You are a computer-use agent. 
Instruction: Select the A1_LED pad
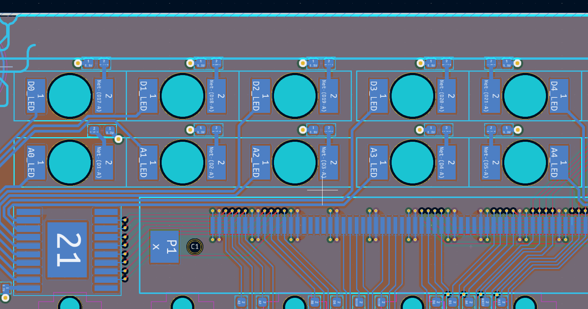[x=149, y=163]
